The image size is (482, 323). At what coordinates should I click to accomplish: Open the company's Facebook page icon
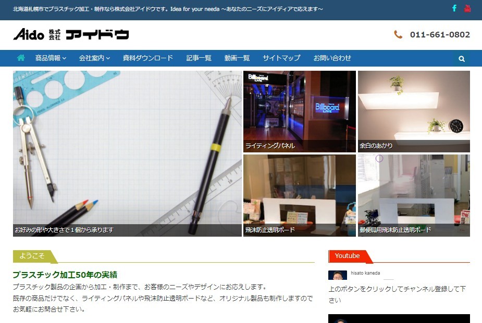tap(454, 8)
